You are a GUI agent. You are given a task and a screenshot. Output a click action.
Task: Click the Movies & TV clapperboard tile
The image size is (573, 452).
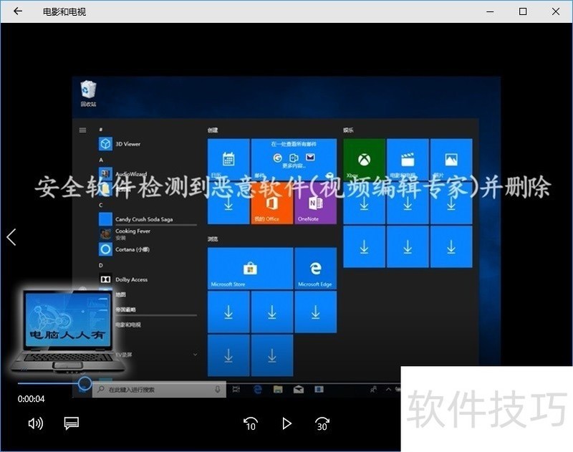[x=408, y=159]
